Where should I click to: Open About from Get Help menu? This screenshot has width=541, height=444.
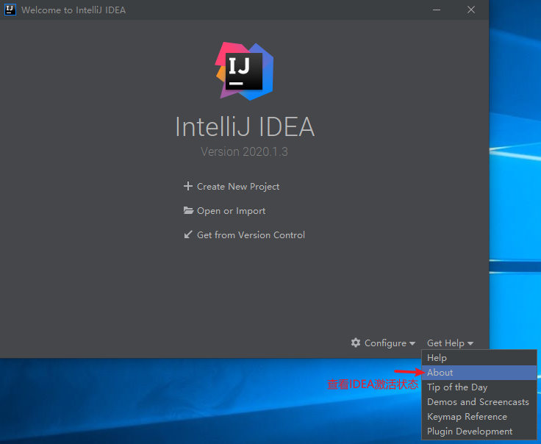pos(479,373)
